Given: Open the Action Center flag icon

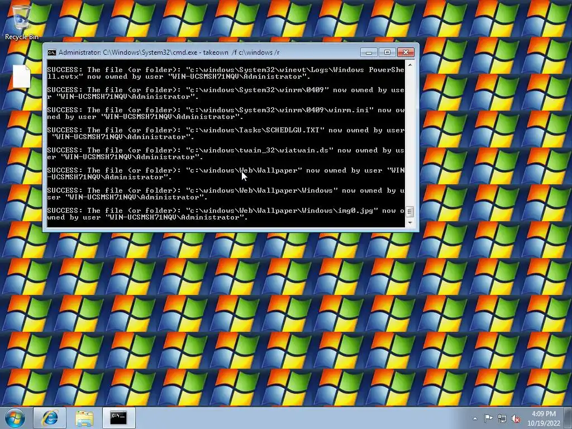Looking at the screenshot, I should point(488,418).
